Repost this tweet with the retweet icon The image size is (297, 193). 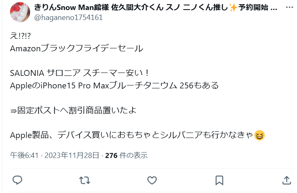tap(84, 180)
